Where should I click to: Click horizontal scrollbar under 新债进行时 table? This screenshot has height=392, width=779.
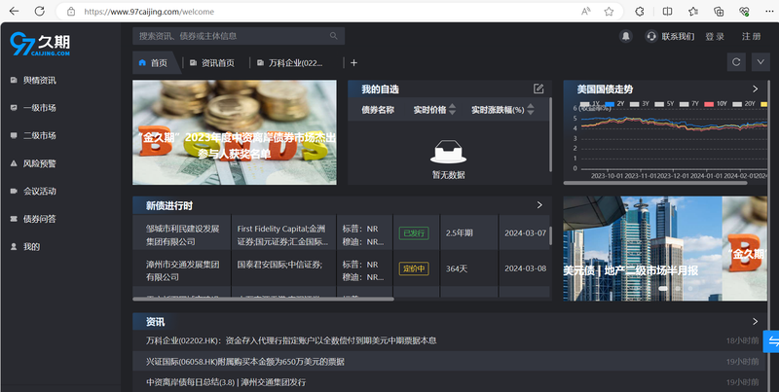[263, 299]
